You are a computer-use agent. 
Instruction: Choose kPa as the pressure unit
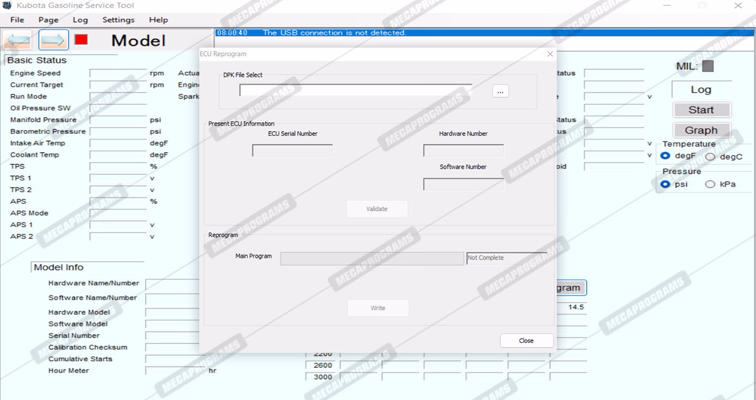(x=711, y=184)
